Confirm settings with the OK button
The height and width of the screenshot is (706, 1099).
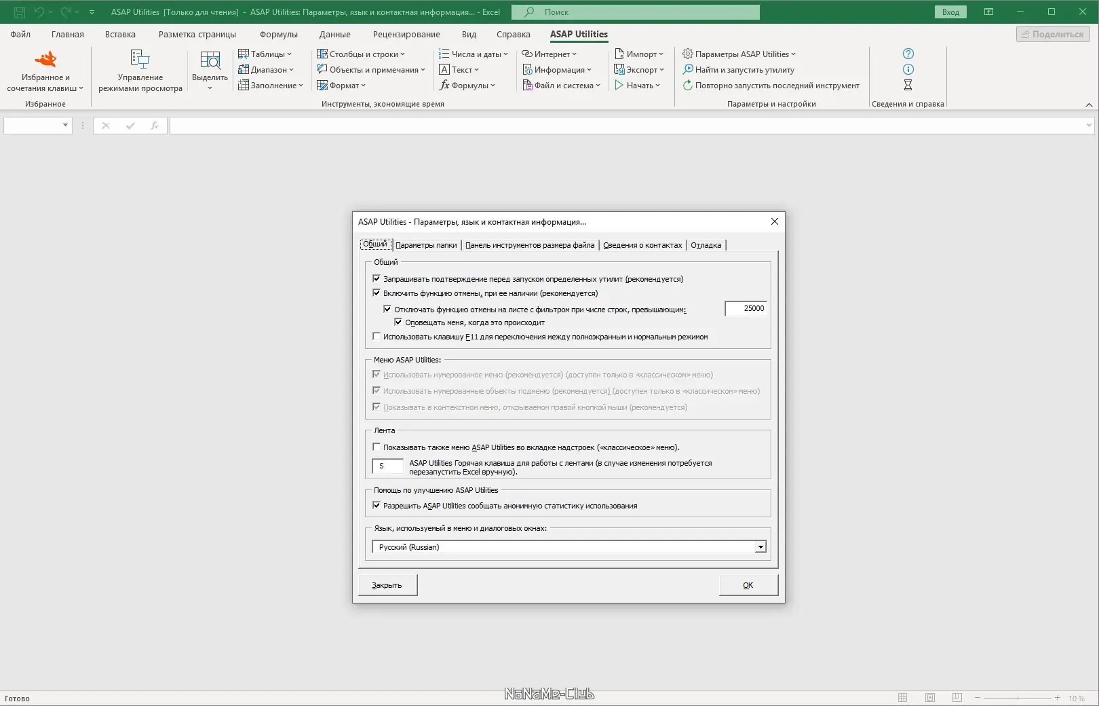(x=748, y=584)
